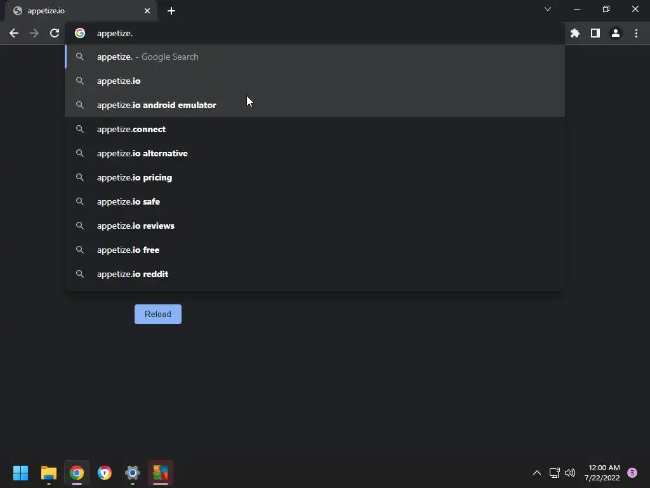Click the search icon beside 'appetize.io reddit'

80,274
